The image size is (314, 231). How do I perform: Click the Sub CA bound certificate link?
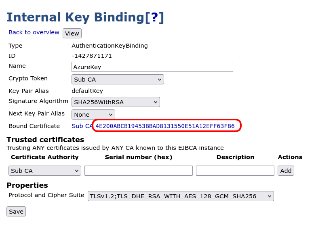tap(82, 126)
